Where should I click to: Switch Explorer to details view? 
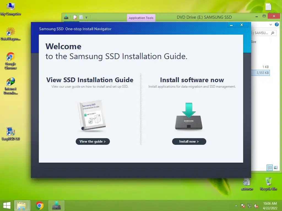(x=270, y=168)
